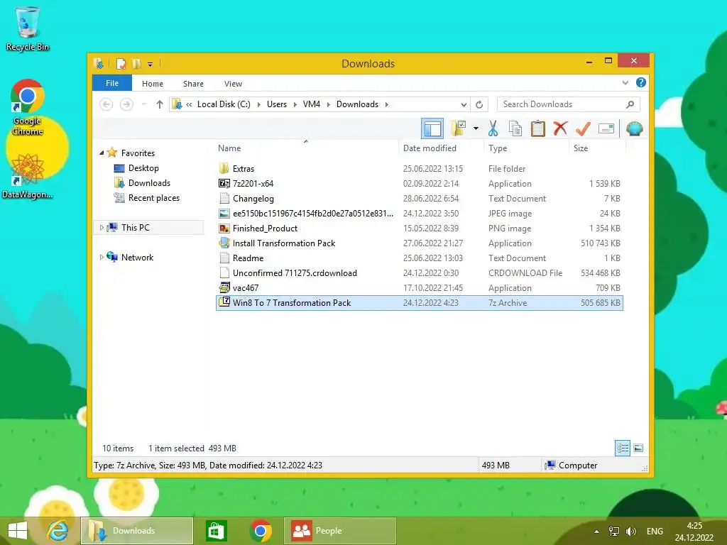727x545 pixels.
Task: Click the folder options icon in toolbar
Action: point(459,128)
